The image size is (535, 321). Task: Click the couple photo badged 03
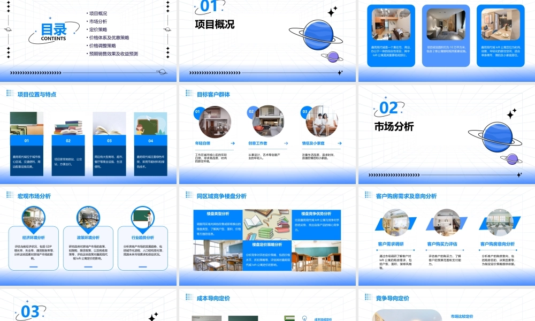point(322,121)
